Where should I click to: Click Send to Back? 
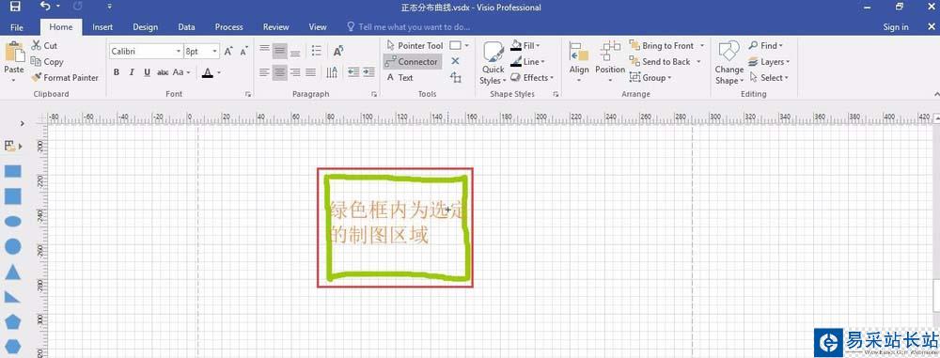(x=660, y=62)
